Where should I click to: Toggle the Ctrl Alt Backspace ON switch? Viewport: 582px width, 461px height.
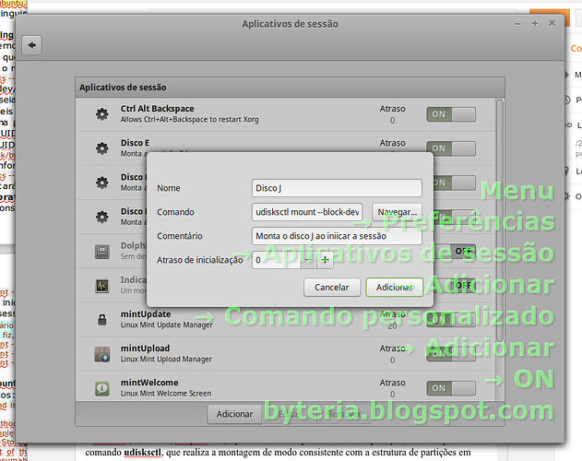click(451, 114)
